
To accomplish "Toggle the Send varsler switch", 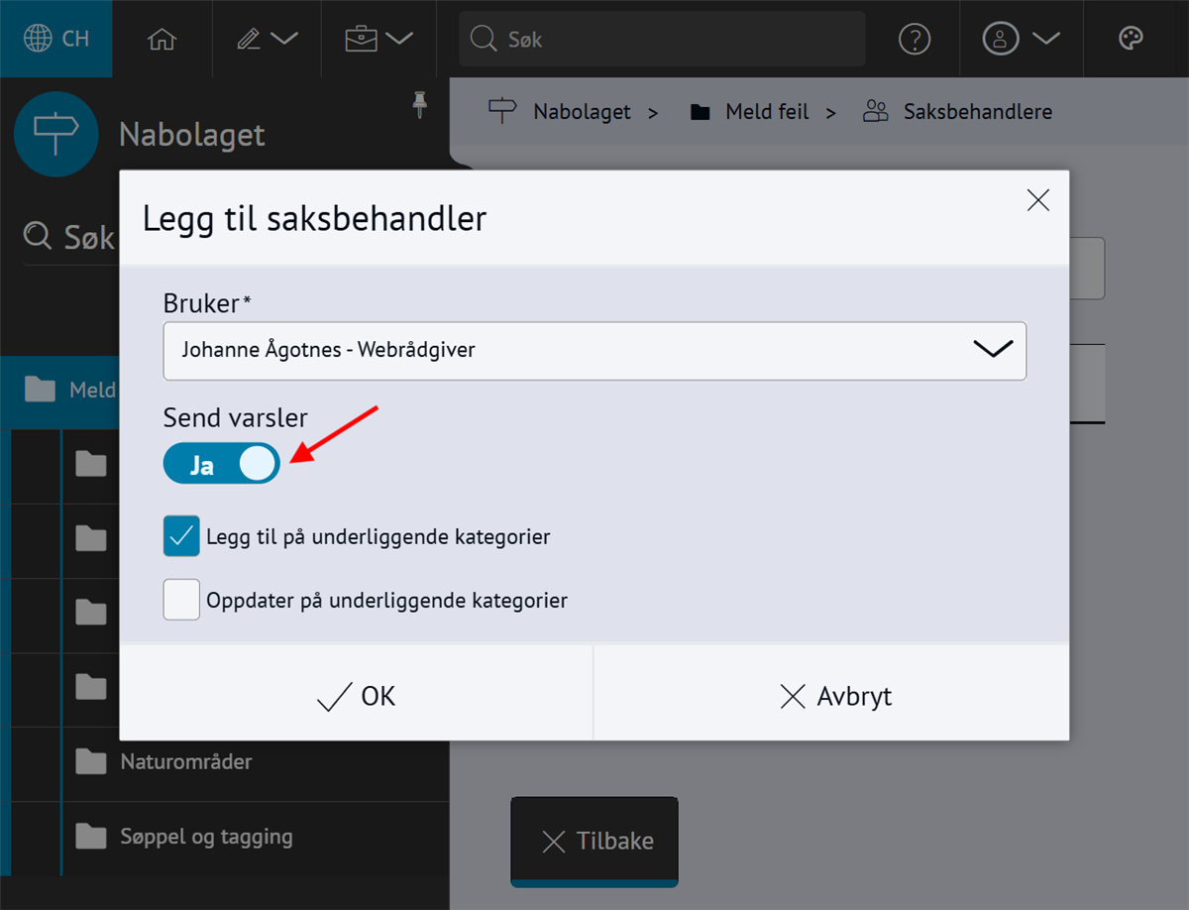I will click(222, 464).
